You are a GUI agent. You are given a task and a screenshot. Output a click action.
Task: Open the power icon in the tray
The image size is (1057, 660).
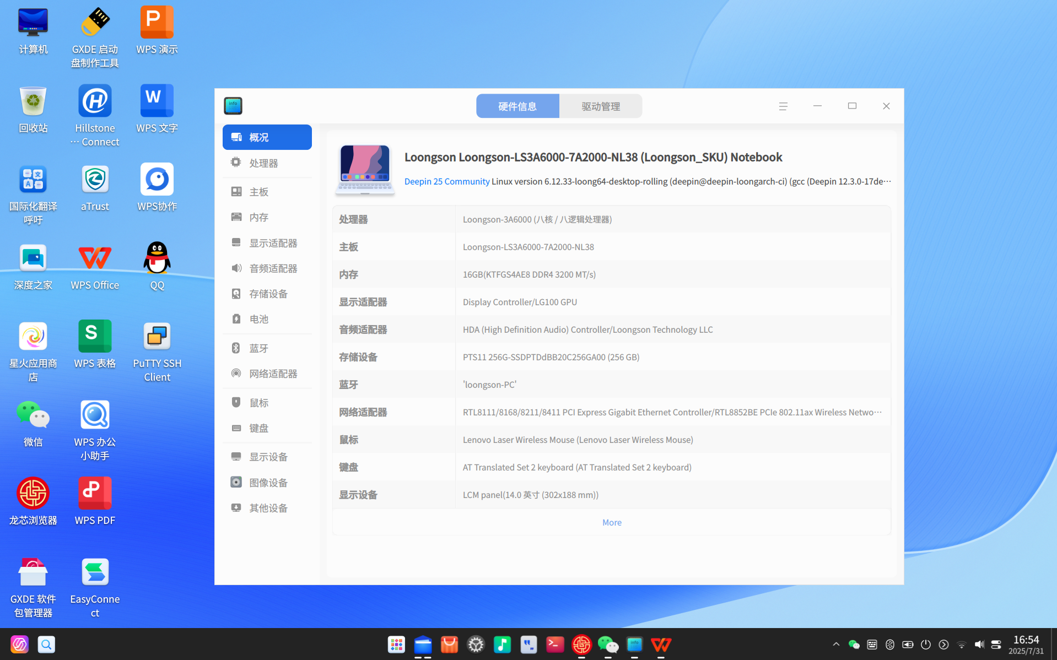pos(926,644)
